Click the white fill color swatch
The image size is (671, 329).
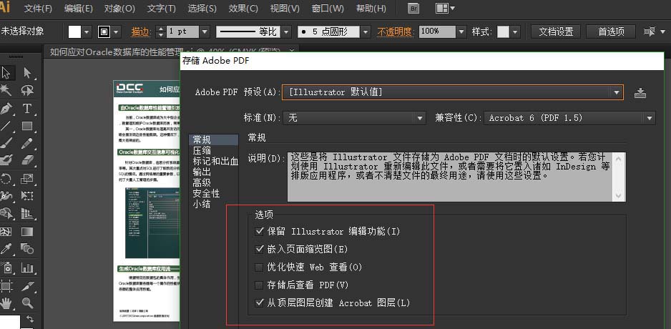pyautogui.click(x=75, y=31)
